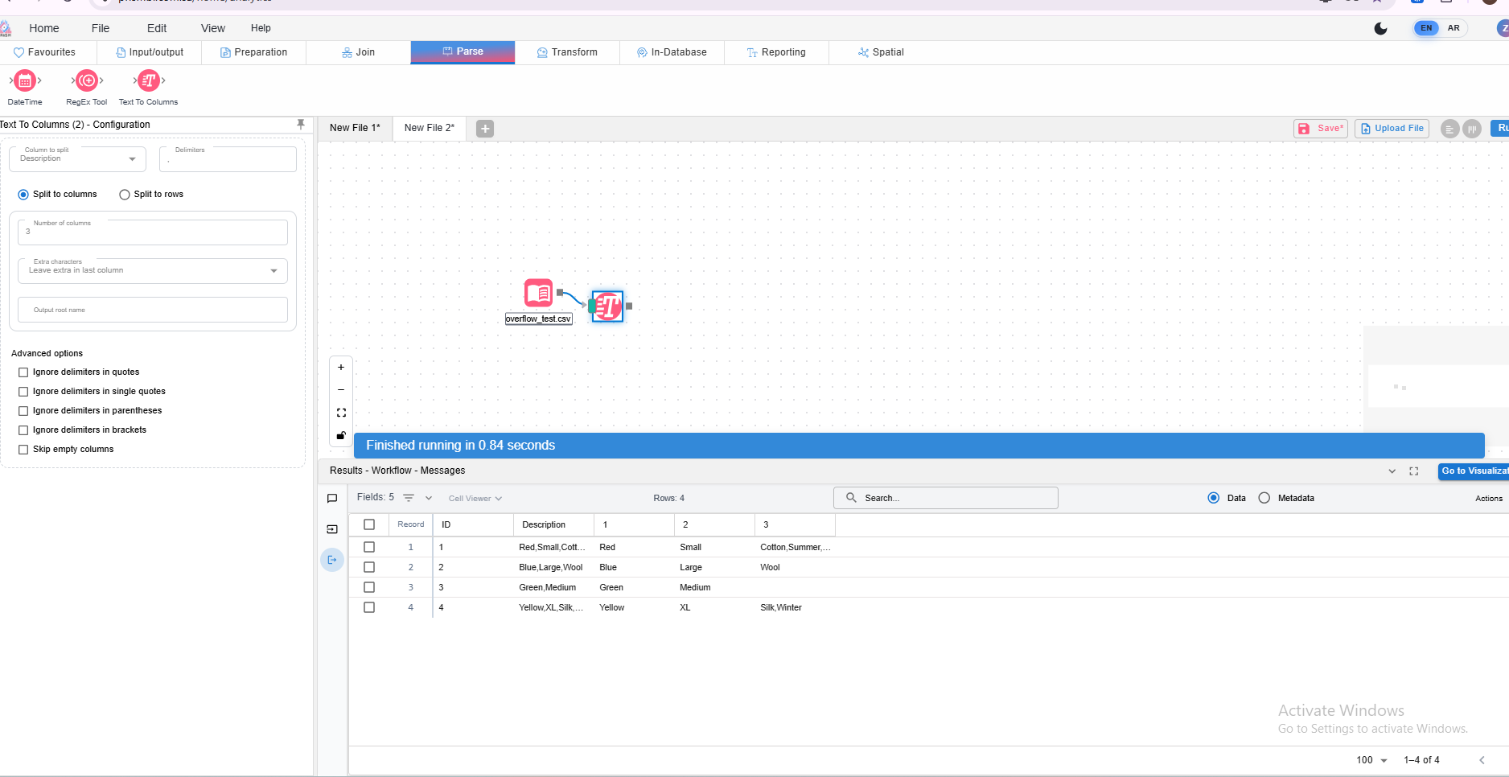Pin the Configuration panel
Image resolution: width=1509 pixels, height=777 pixels.
tap(301, 125)
